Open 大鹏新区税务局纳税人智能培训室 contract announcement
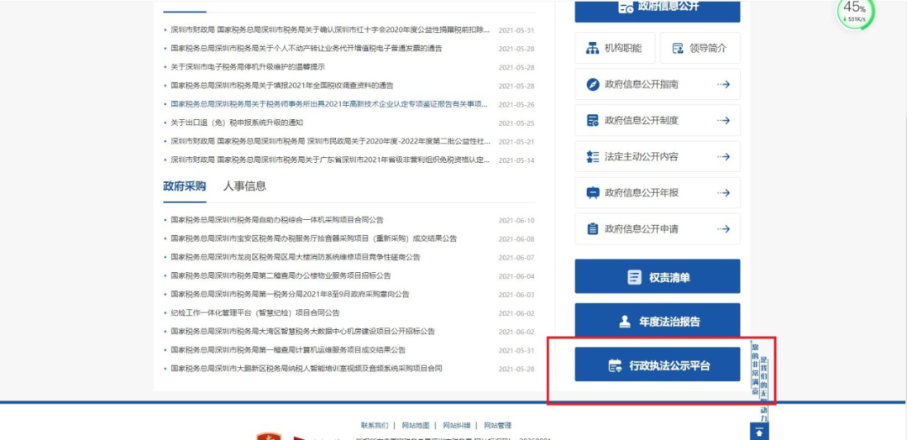Viewport: 907px width, 440px height. pos(307,369)
